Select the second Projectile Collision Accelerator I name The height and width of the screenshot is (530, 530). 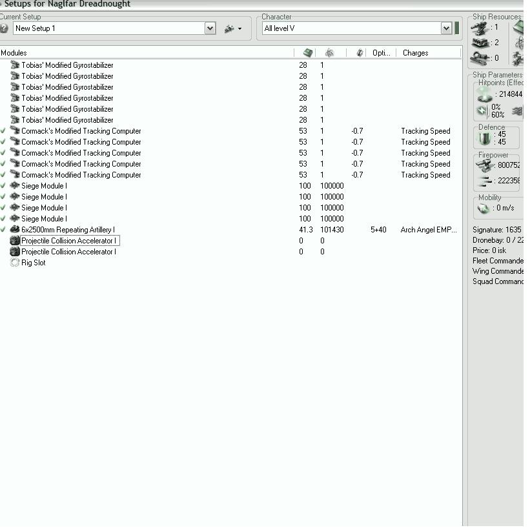[68, 252]
